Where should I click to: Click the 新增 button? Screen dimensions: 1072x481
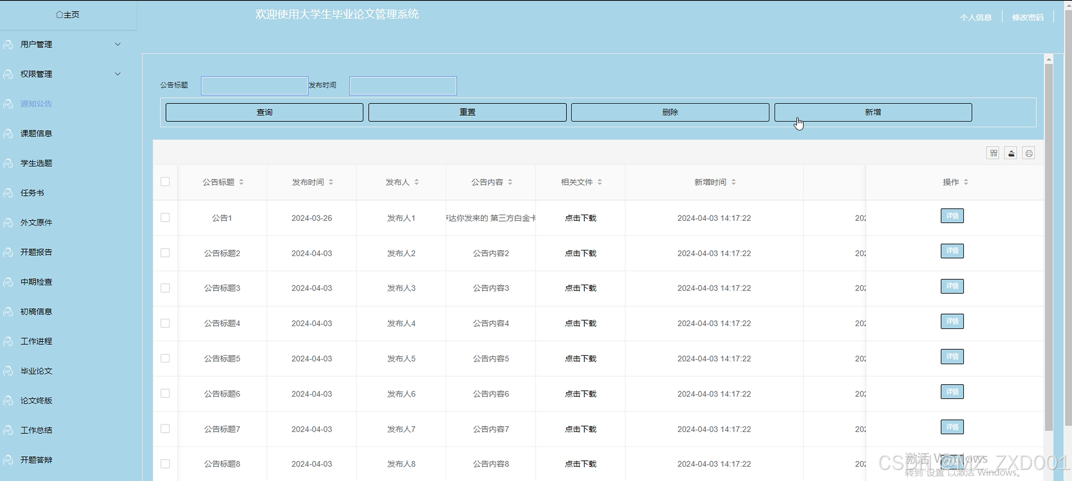(872, 112)
